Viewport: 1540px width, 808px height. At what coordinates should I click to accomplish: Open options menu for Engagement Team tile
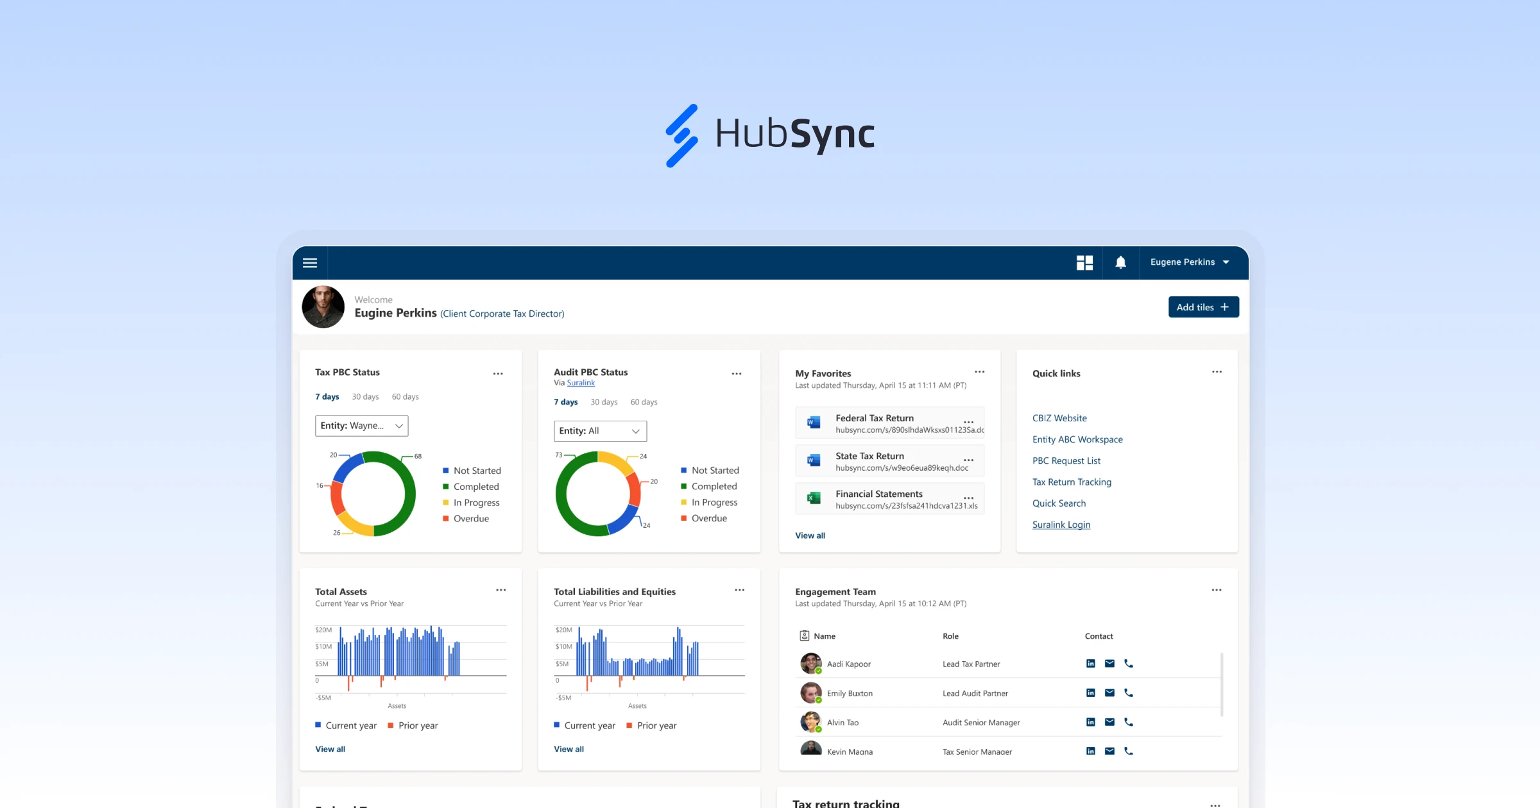pos(1217,589)
